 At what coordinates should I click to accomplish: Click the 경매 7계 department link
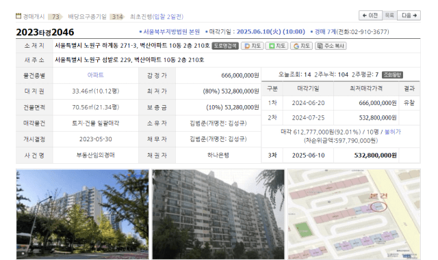click(x=325, y=32)
